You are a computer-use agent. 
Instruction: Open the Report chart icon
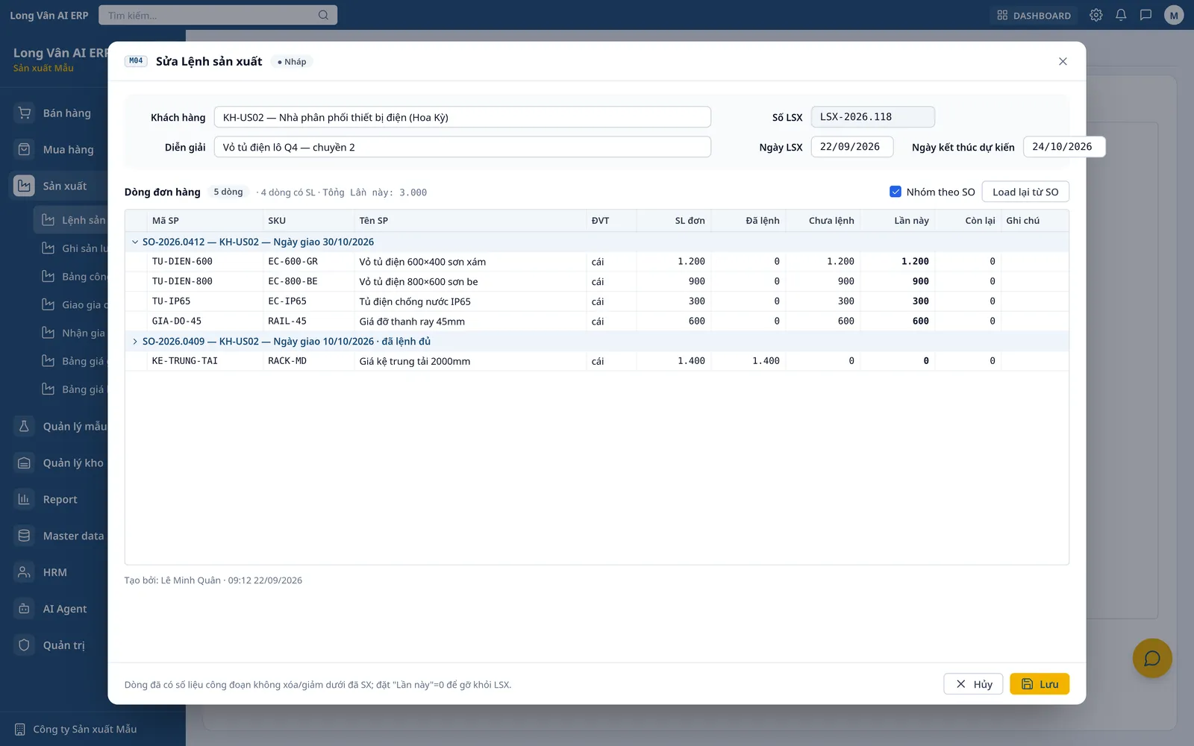[25, 499]
